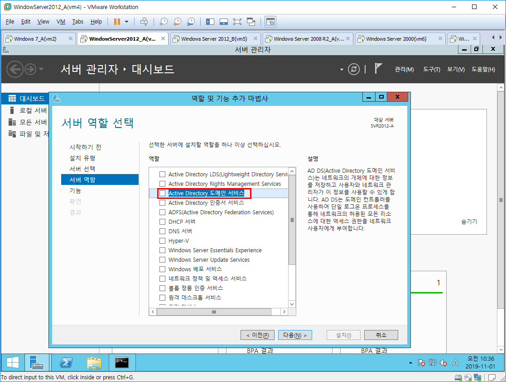Check the Active Directory 인증서 서비스 role

point(162,203)
